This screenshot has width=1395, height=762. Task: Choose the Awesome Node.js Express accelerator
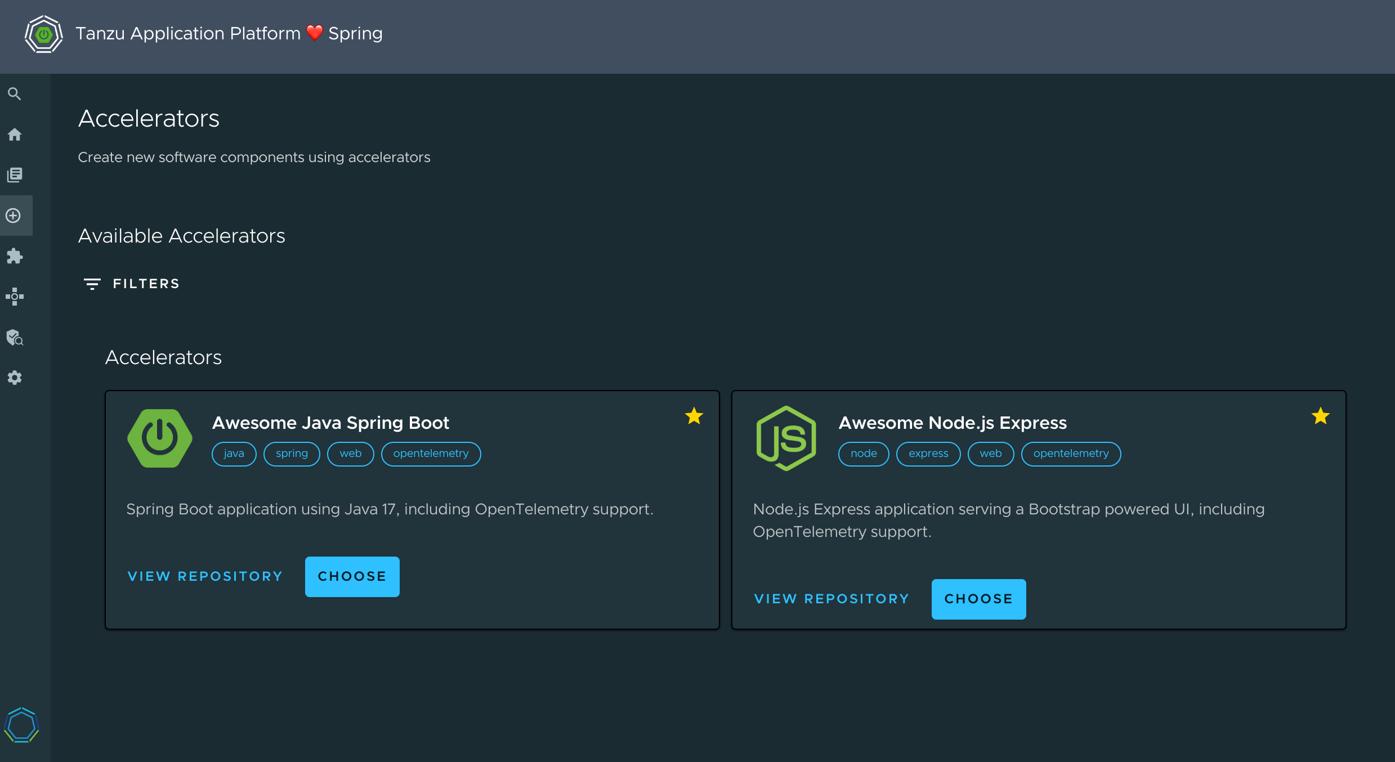[x=978, y=599]
